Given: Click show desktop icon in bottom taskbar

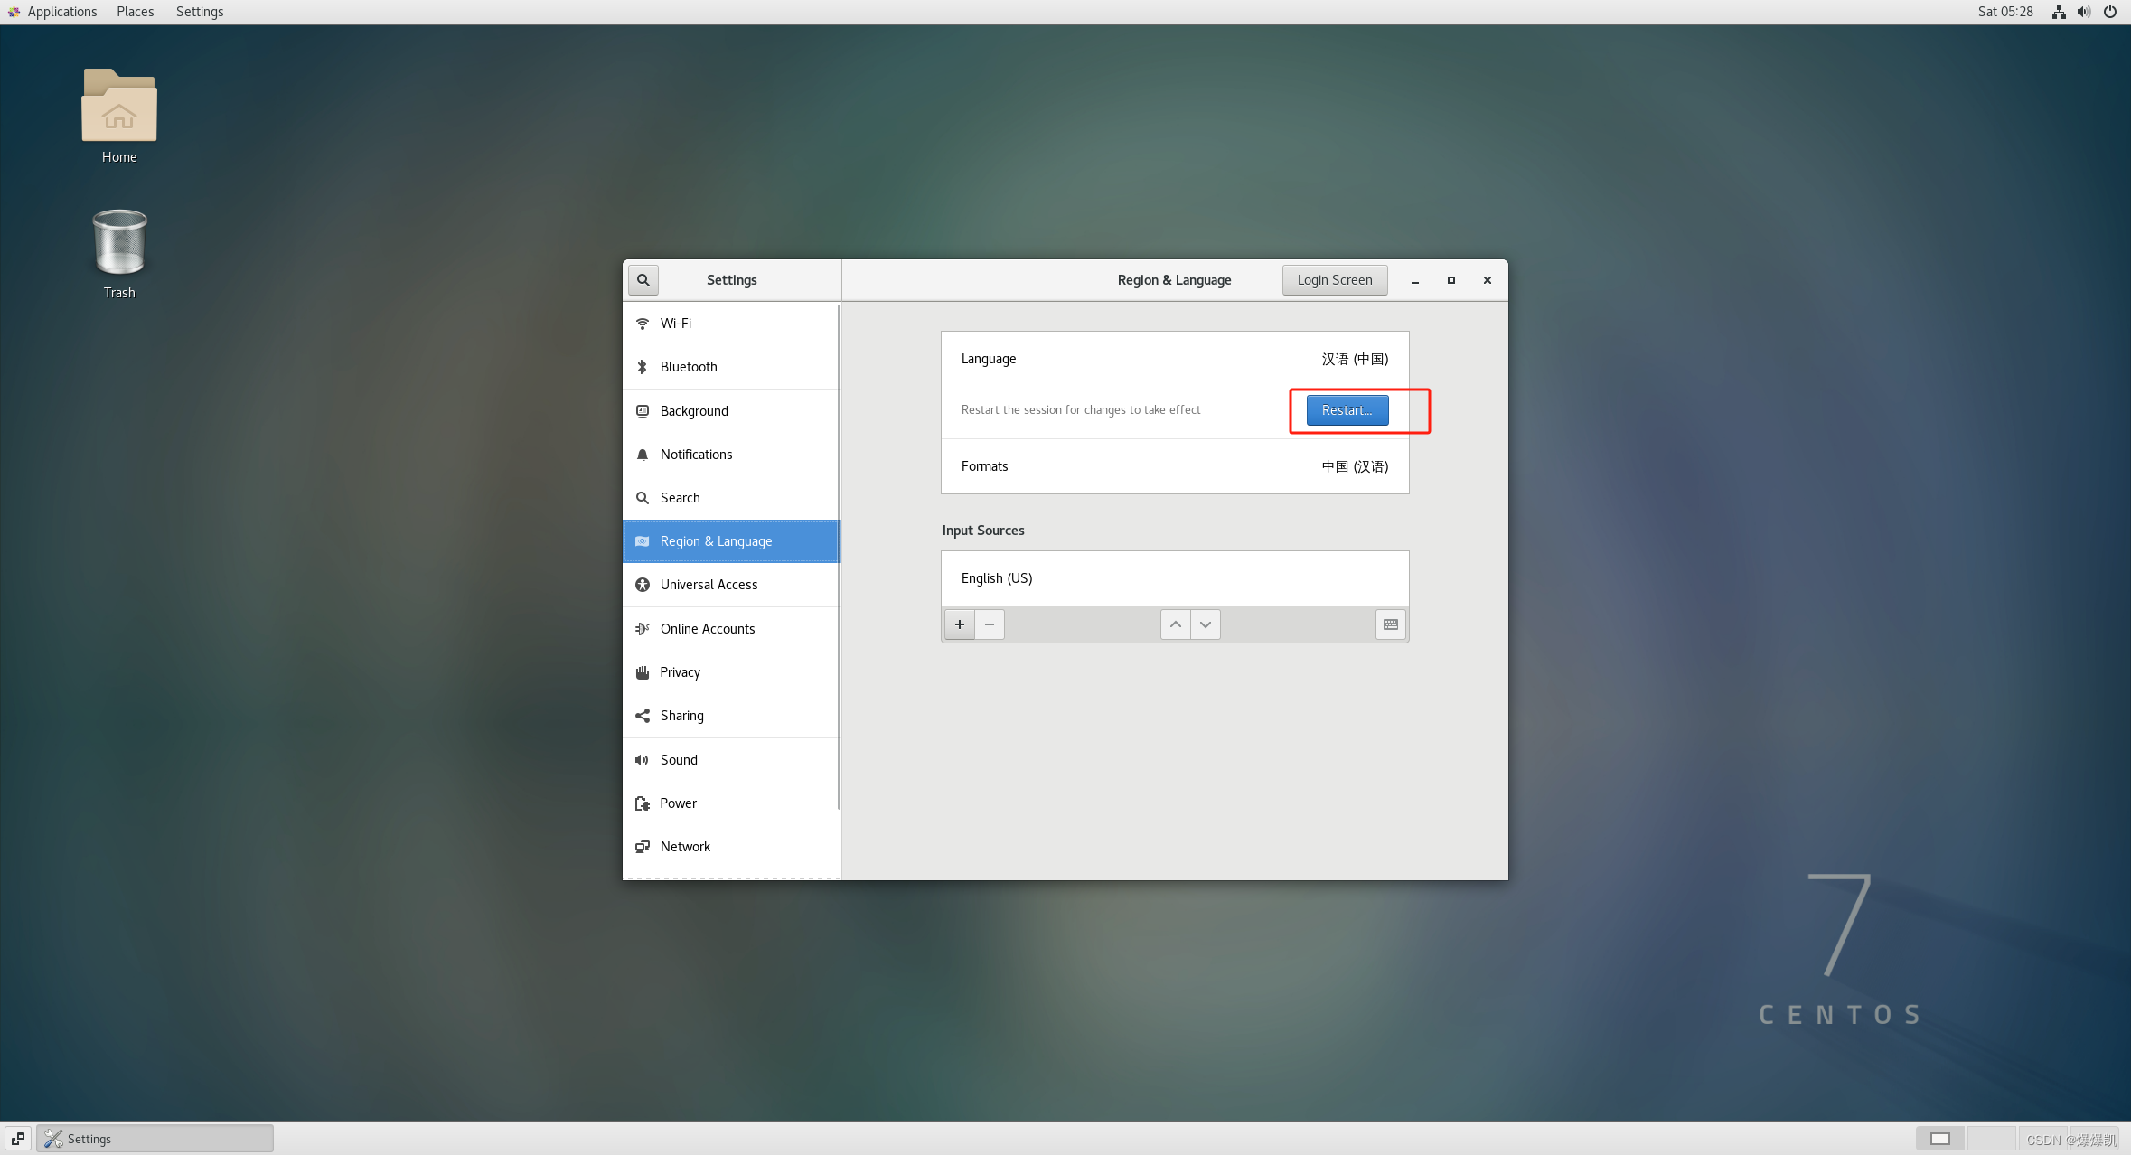Looking at the screenshot, I should point(18,1139).
